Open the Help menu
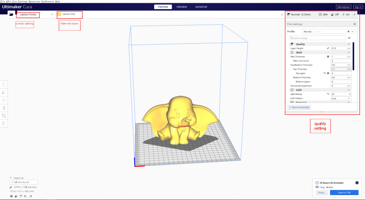The image size is (365, 200). point(57,1)
